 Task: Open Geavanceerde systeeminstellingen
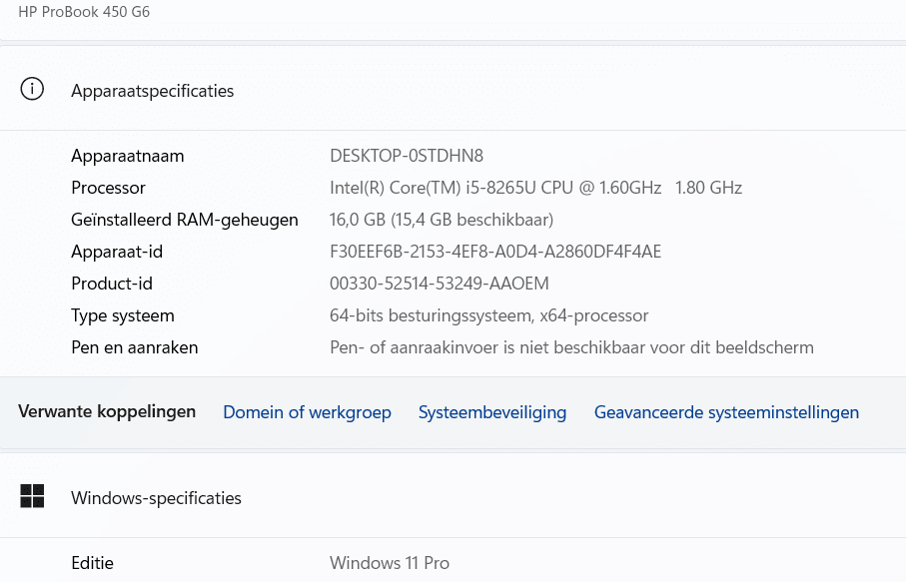[x=726, y=411]
